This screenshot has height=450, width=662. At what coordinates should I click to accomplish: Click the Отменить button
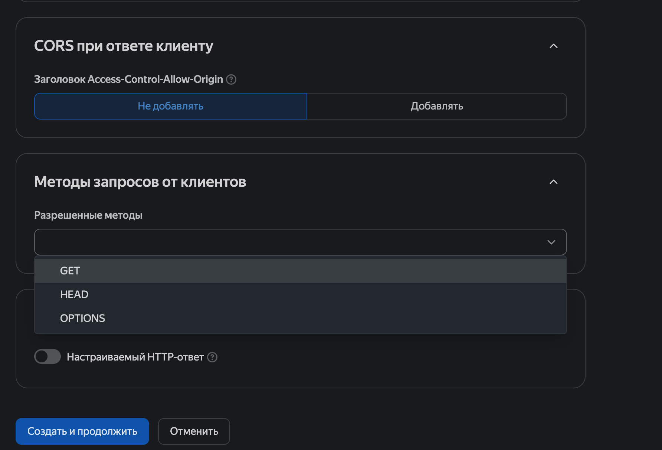click(x=194, y=431)
